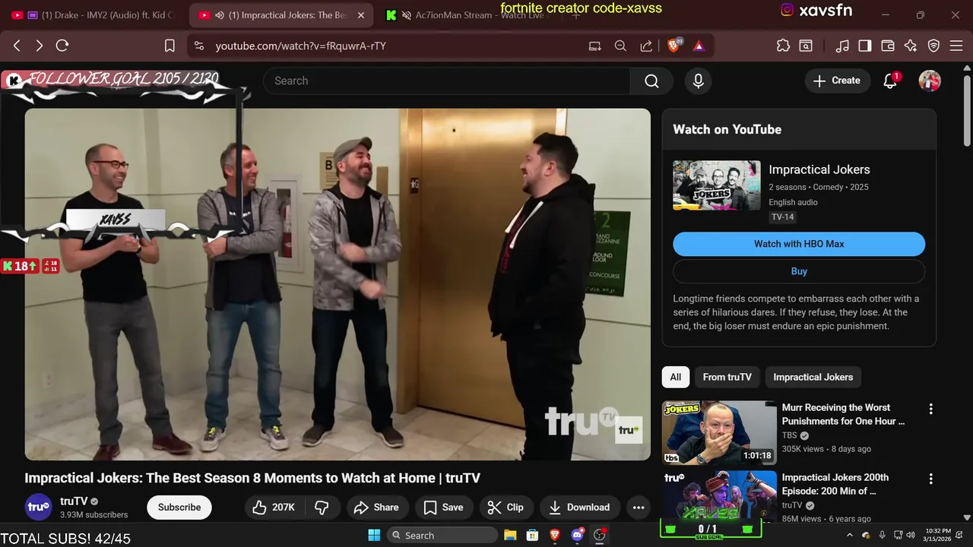Screen dimensions: 973x547
Task: Select the All filter chip
Action: 676,377
